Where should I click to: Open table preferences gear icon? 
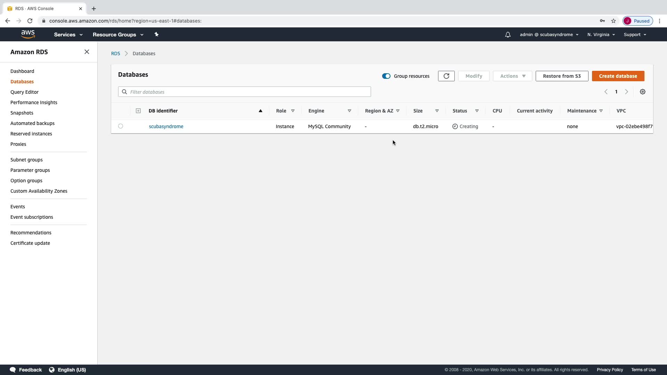642,92
